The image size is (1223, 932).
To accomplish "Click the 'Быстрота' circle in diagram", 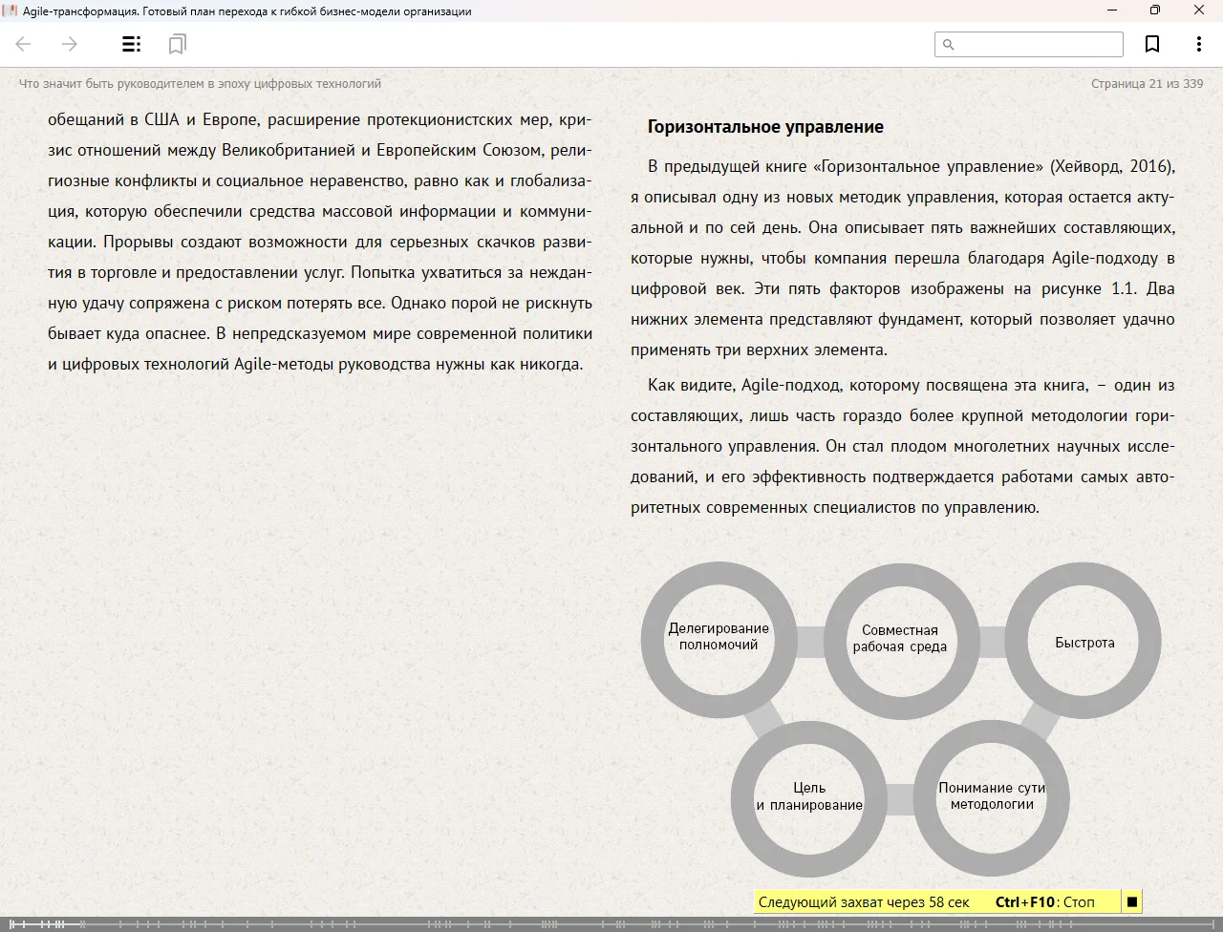I will pos(1084,643).
